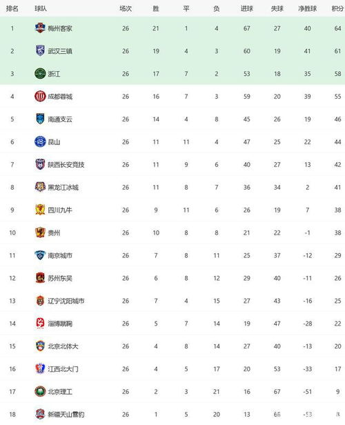Click the 四川九牛 yellow bull logo
The width and height of the screenshot is (345, 425).
point(40,210)
